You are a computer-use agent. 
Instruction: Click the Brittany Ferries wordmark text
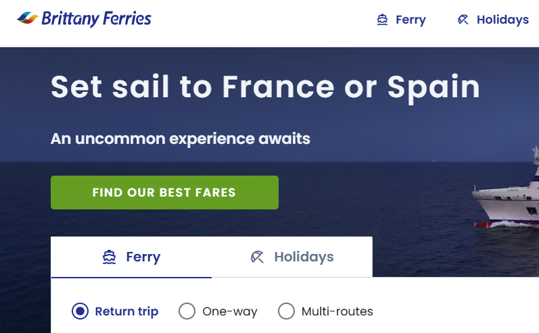tap(96, 18)
